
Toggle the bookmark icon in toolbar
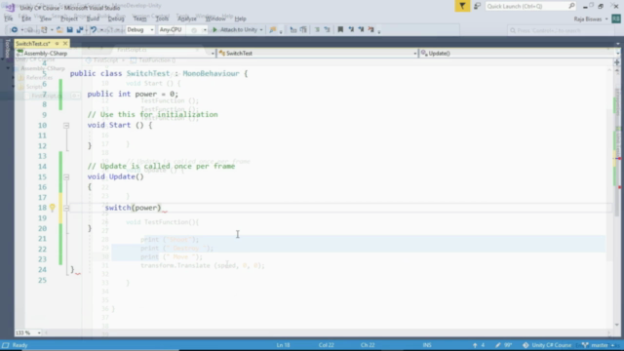tap(340, 30)
